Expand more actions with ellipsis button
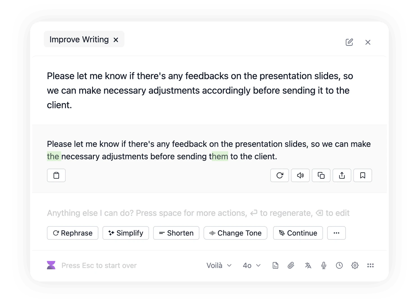This screenshot has width=419, height=303. tap(336, 233)
